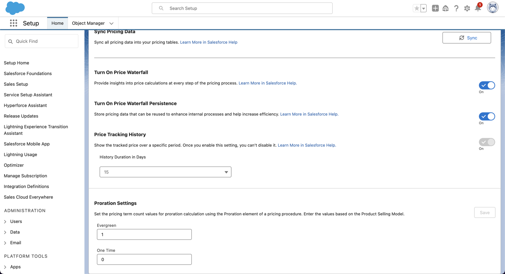Open History Duration in Days dropdown

pyautogui.click(x=165, y=172)
